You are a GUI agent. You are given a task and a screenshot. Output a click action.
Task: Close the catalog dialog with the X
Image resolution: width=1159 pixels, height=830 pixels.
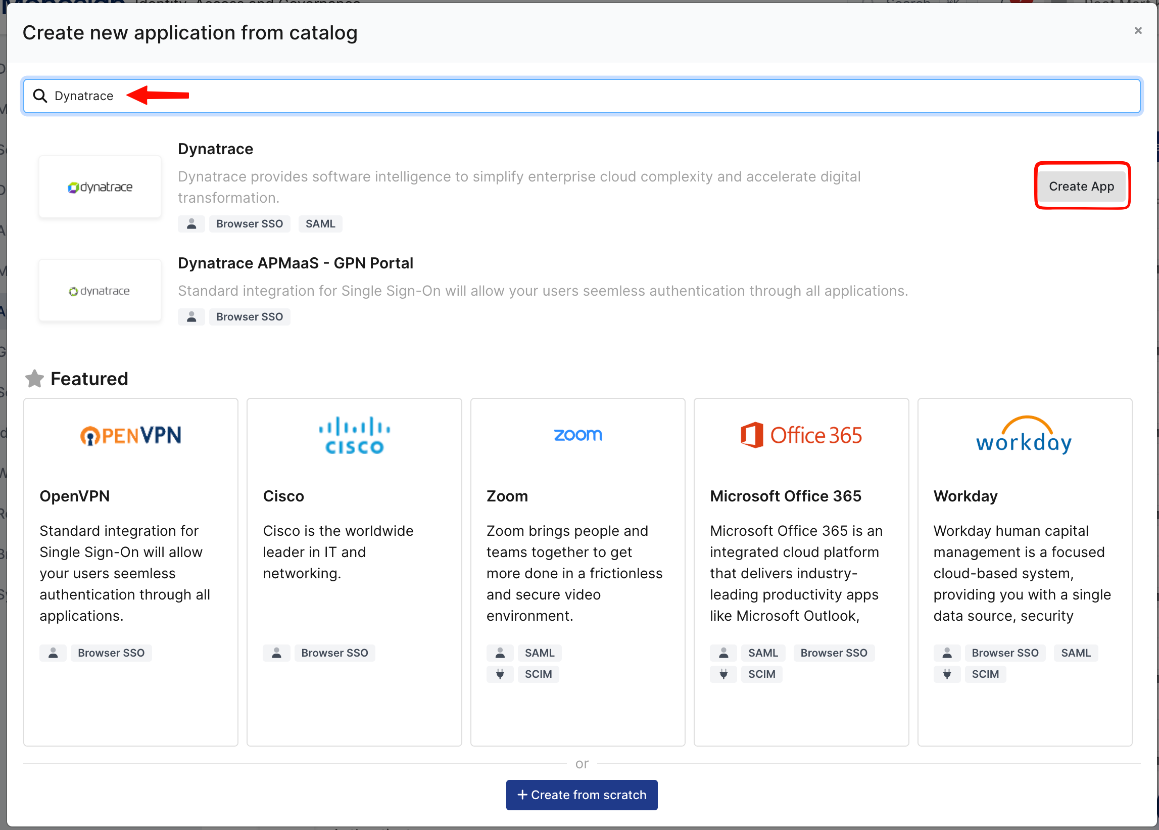1138,31
